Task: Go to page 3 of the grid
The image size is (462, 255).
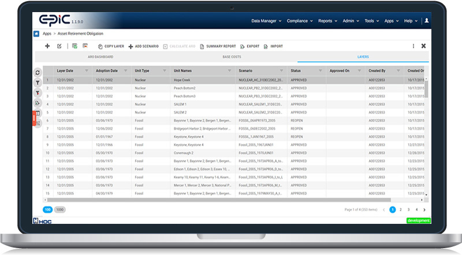Action: click(408, 209)
